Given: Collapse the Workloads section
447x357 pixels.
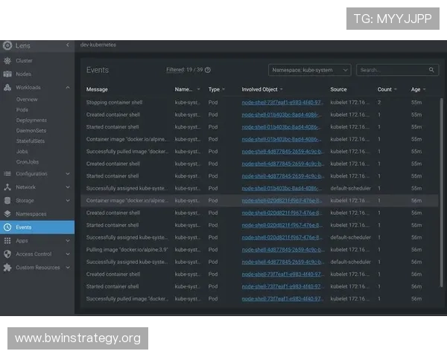Looking at the screenshot, I should click(68, 87).
